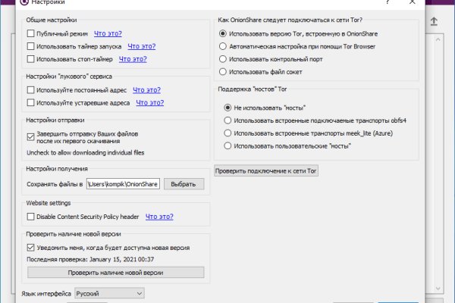
Task: Open Что это? link for стоп-таймер
Action: pyautogui.click(x=133, y=59)
